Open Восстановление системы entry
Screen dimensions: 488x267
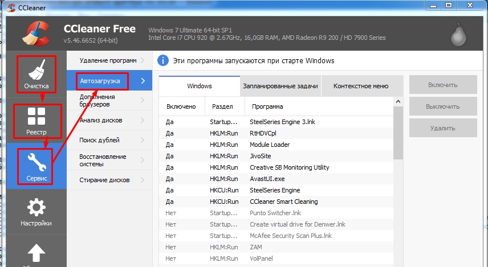pyautogui.click(x=109, y=160)
